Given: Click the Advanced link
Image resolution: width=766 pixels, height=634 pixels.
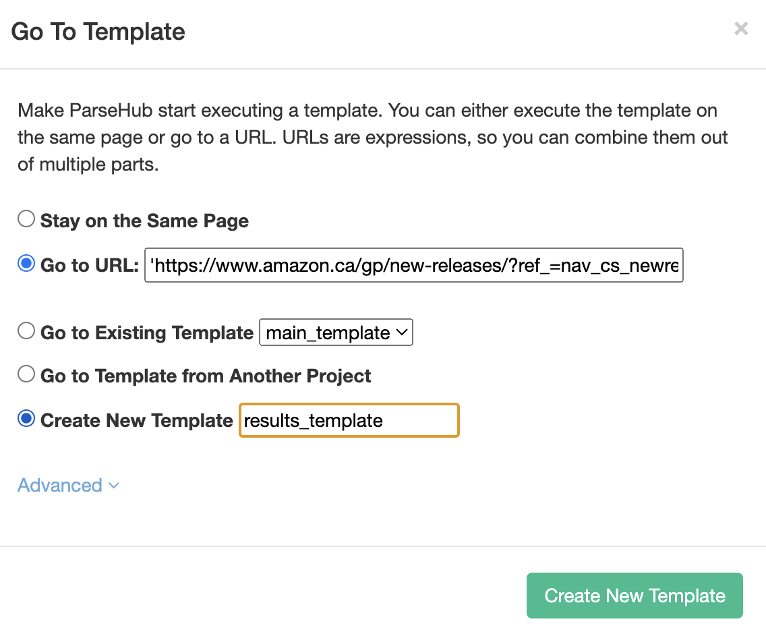Looking at the screenshot, I should click(x=59, y=485).
